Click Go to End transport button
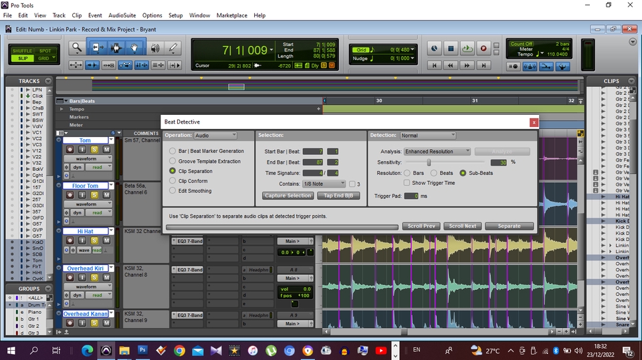The image size is (642, 360). [484, 65]
